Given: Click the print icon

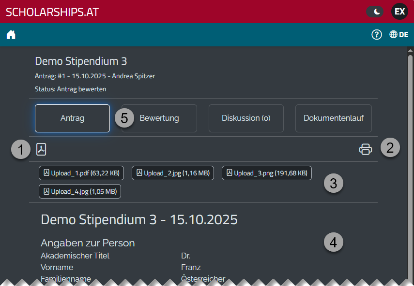Looking at the screenshot, I should 366,149.
